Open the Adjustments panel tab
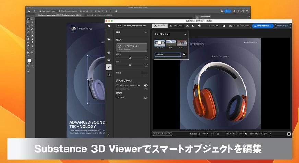Image resolution: width=299 pixels, height=163 pixels. pyautogui.click(x=205, y=17)
